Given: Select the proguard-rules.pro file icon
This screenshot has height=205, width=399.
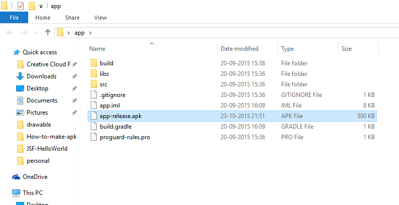Looking at the screenshot, I should pyautogui.click(x=94, y=137).
